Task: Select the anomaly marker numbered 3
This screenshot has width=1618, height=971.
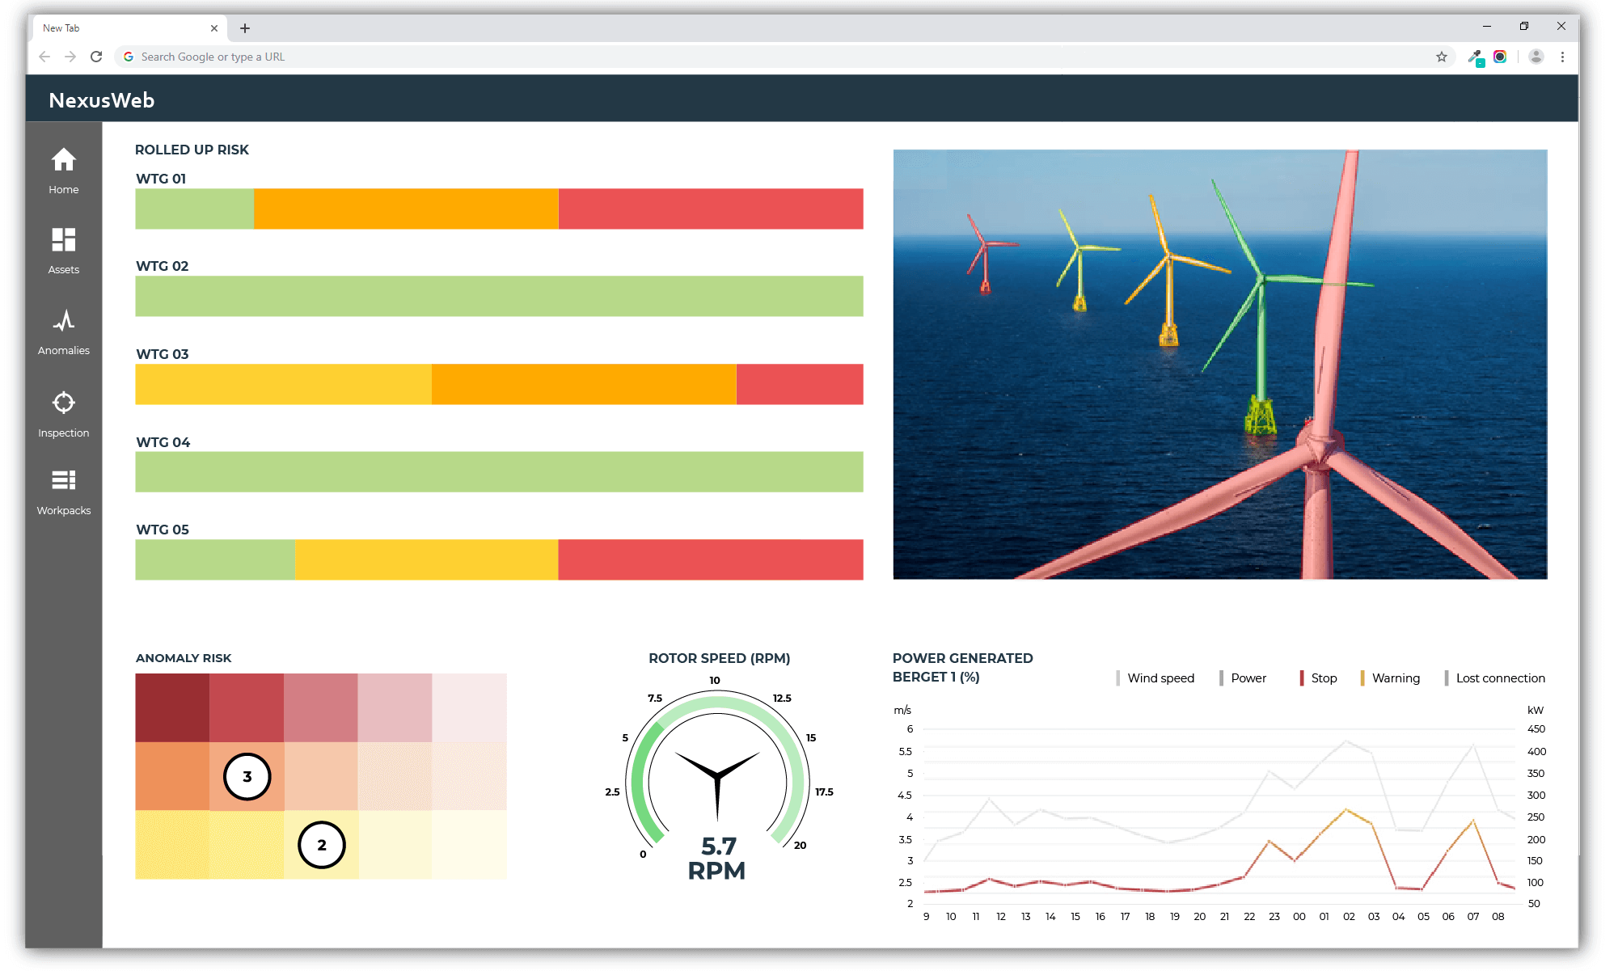Action: click(x=247, y=776)
